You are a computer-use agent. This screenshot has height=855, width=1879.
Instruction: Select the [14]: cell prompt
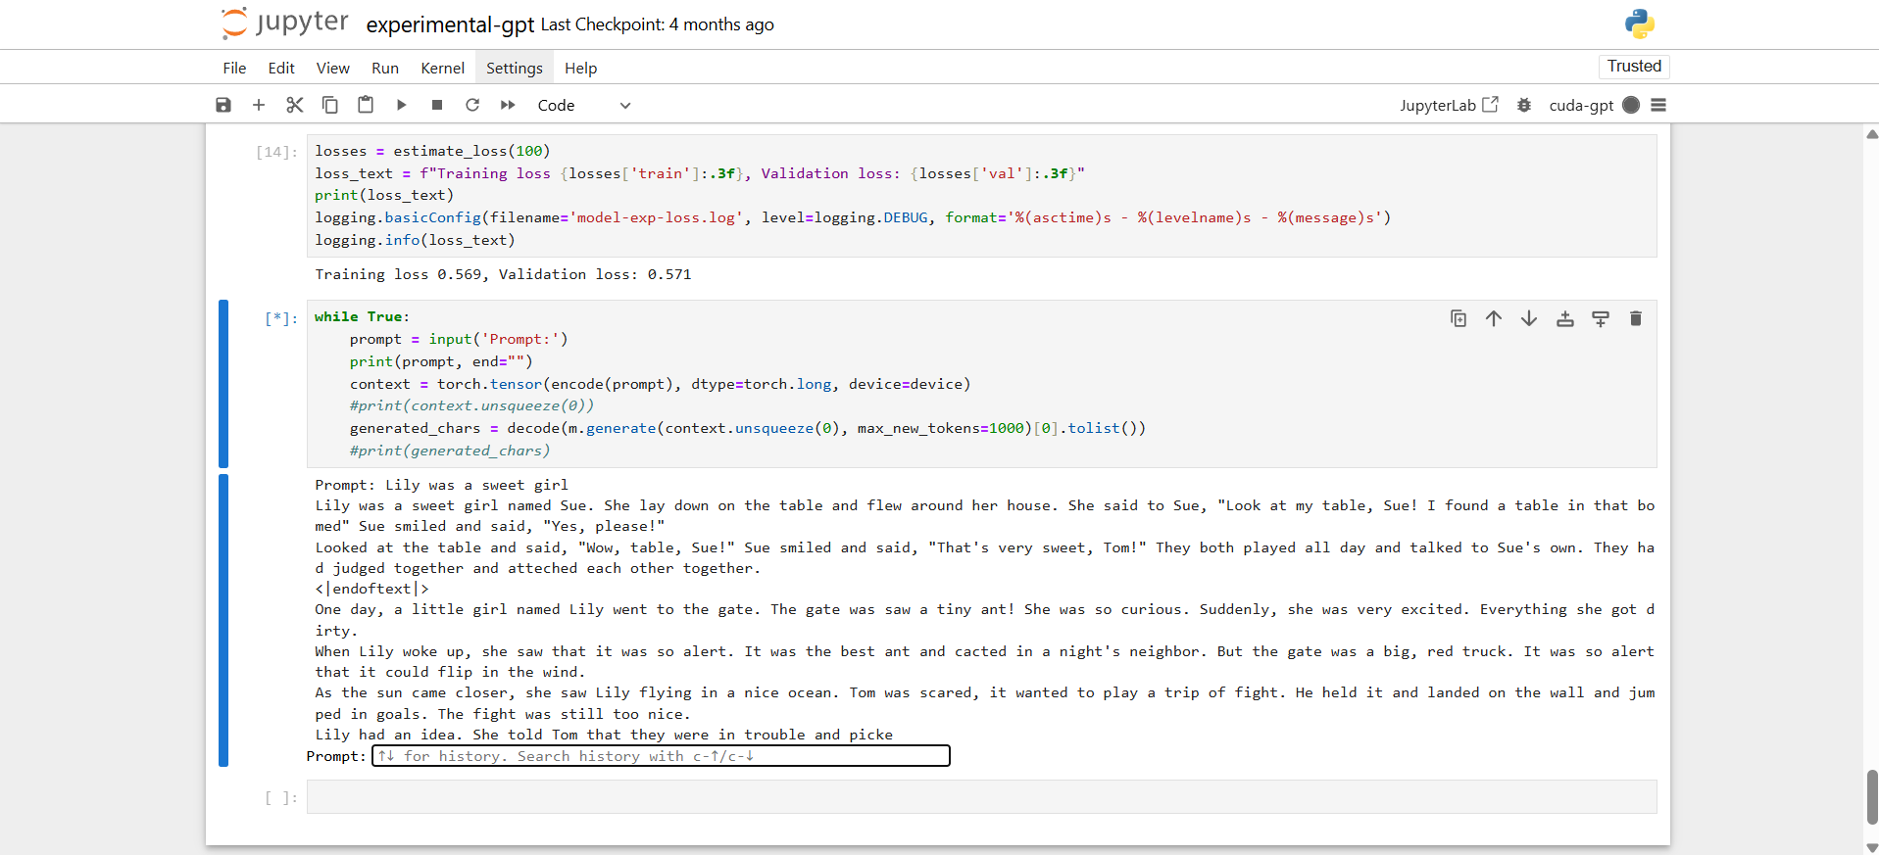(276, 152)
